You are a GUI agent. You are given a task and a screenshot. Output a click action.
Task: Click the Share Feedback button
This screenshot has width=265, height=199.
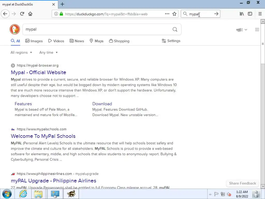click(x=242, y=183)
